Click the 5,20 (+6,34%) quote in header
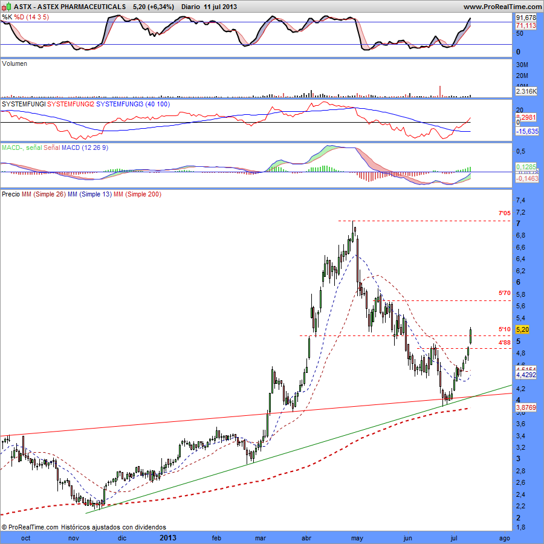 click(154, 7)
